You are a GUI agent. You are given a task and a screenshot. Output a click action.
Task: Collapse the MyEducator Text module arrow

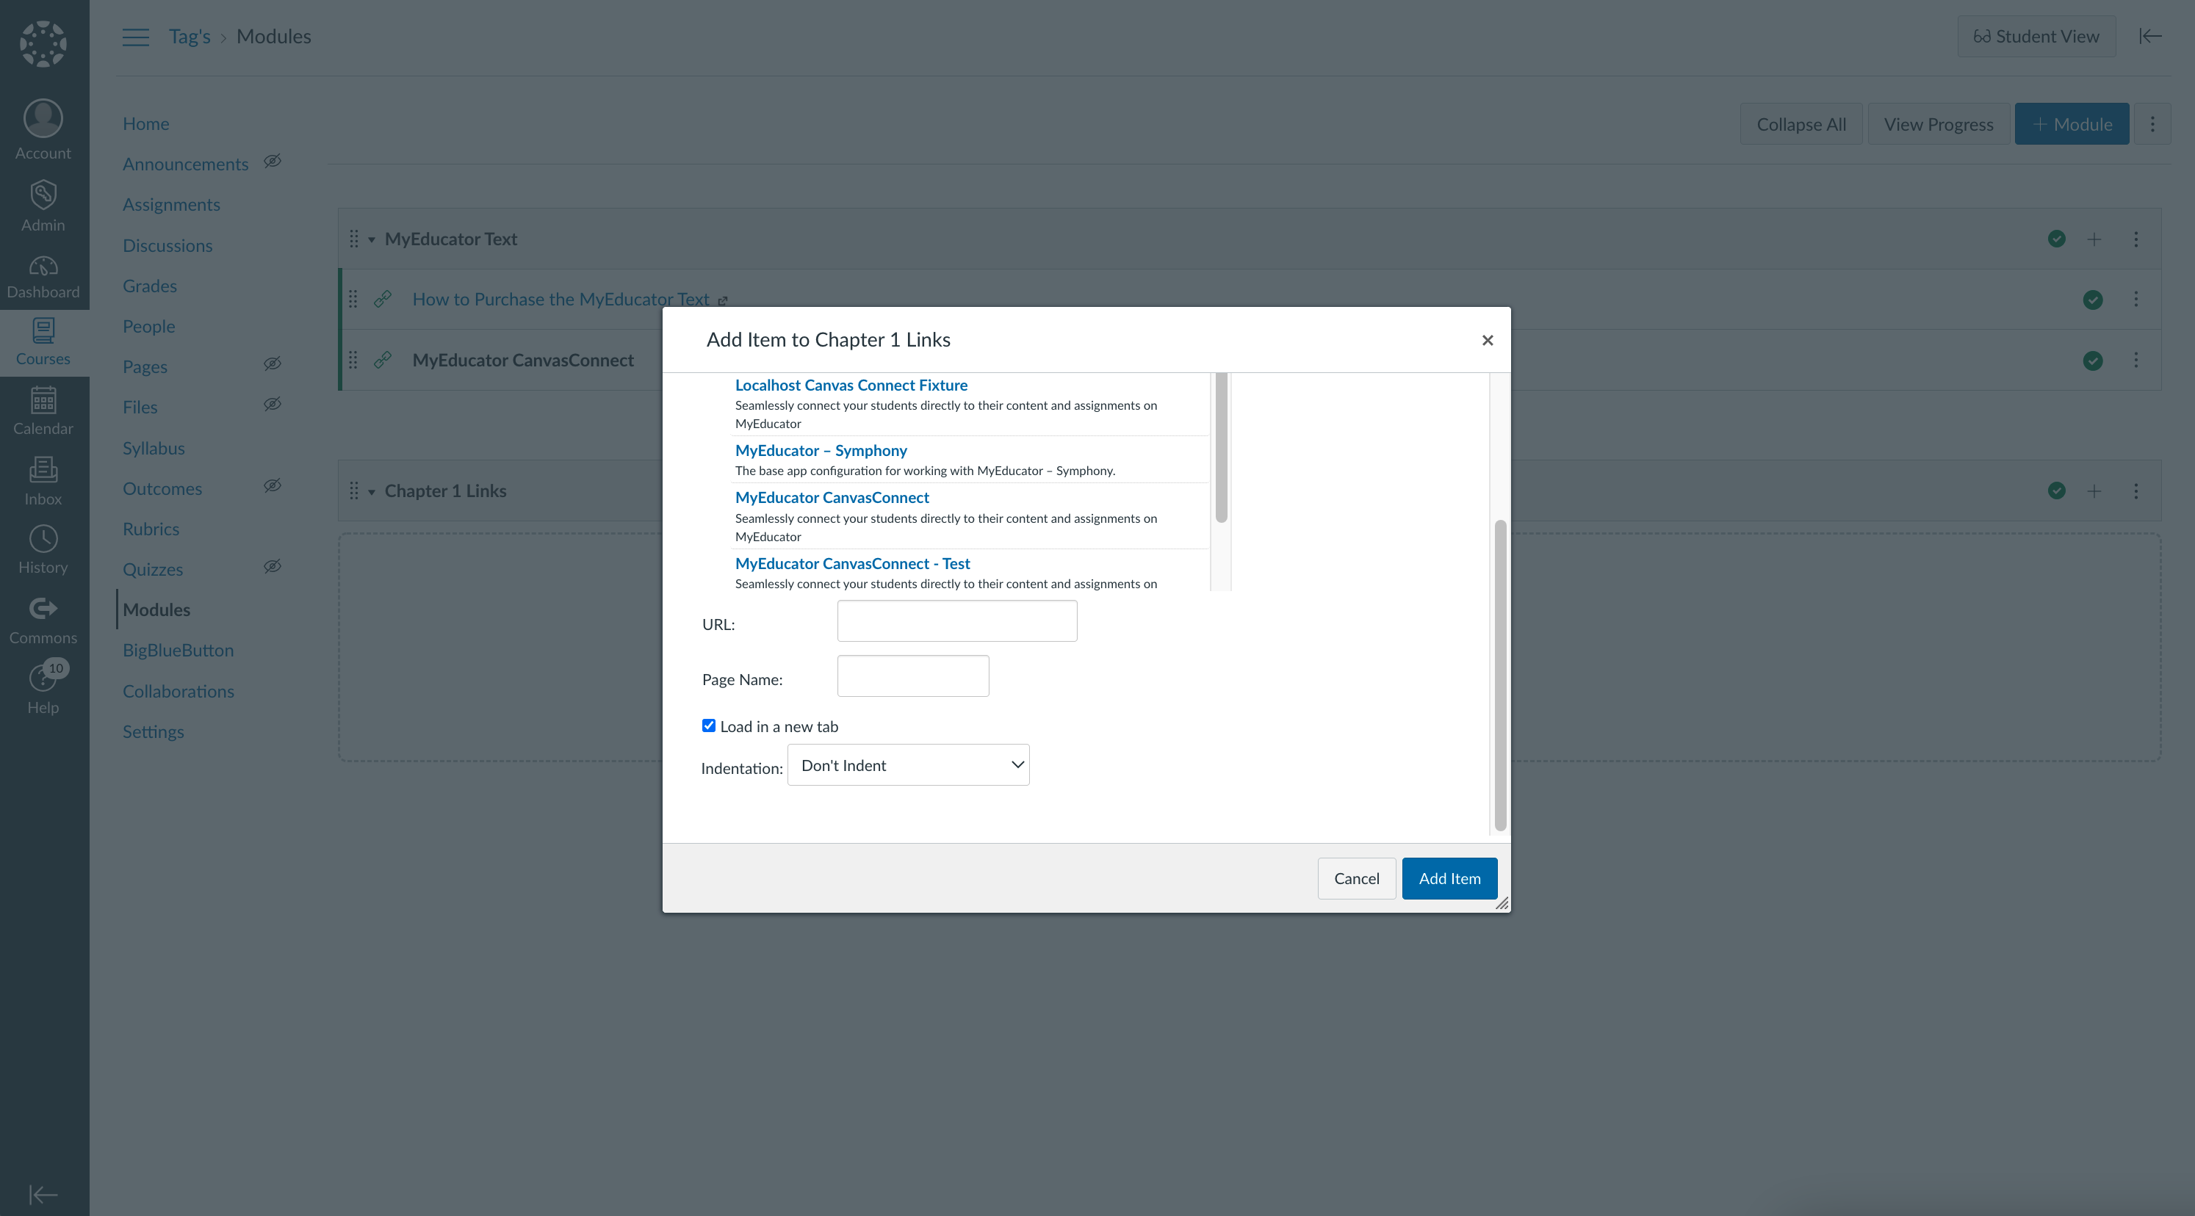point(372,240)
